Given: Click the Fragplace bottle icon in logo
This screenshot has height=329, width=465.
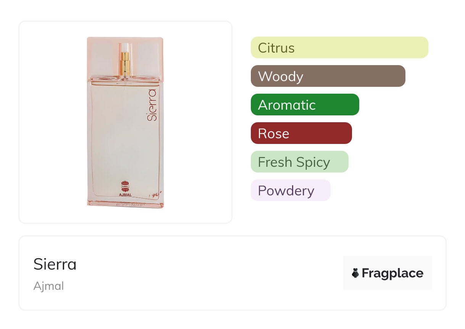Looking at the screenshot, I should (355, 273).
